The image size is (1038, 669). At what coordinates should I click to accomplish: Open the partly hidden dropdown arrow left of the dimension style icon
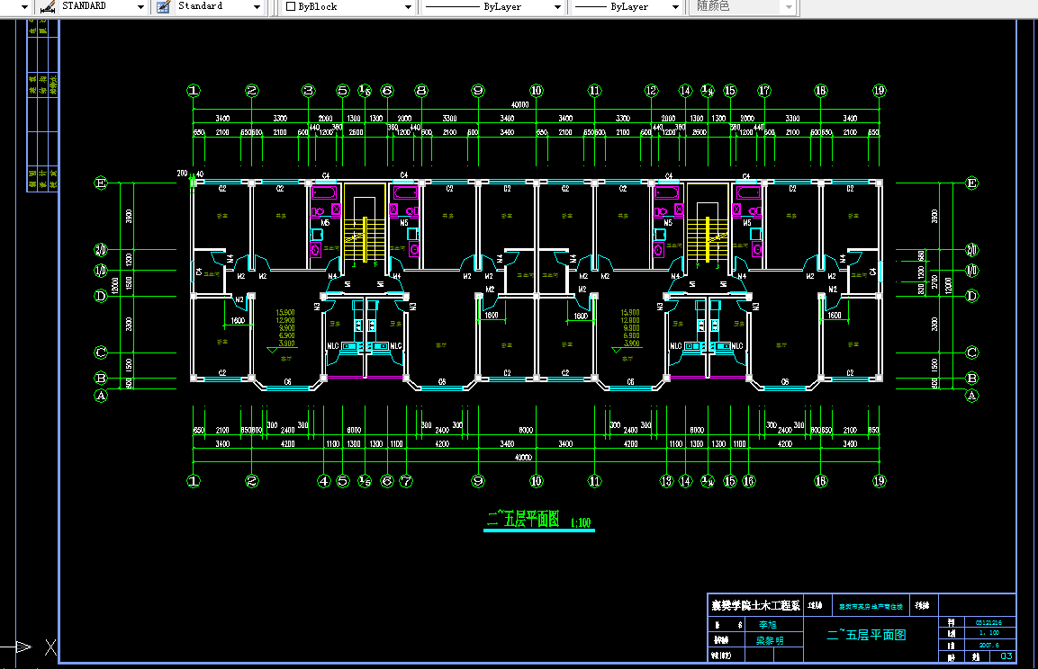click(24, 6)
